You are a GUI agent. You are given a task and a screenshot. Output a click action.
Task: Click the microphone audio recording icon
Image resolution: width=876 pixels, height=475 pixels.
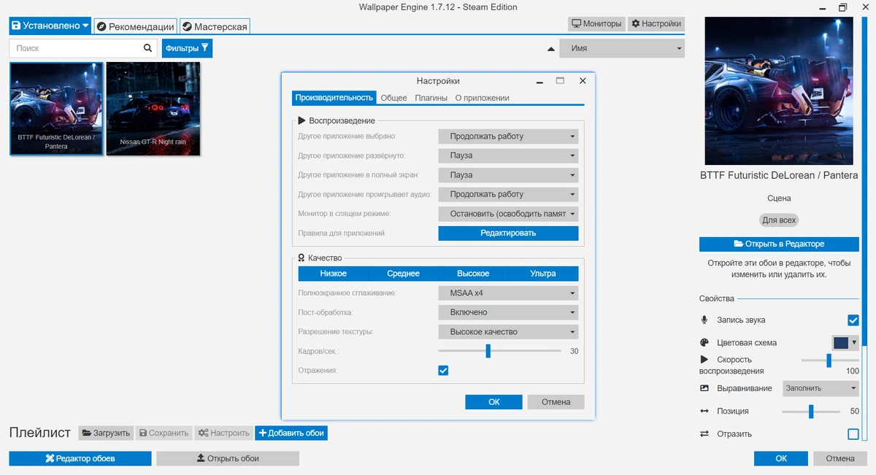pyautogui.click(x=704, y=320)
